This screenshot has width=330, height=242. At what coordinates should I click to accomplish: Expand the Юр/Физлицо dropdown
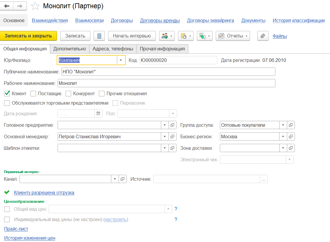coord(121,60)
